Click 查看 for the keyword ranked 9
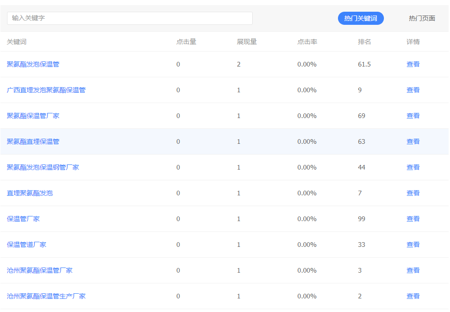Image resolution: width=450 pixels, height=312 pixels. click(412, 90)
